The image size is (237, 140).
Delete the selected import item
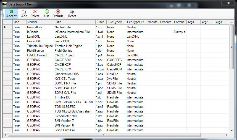point(35,13)
